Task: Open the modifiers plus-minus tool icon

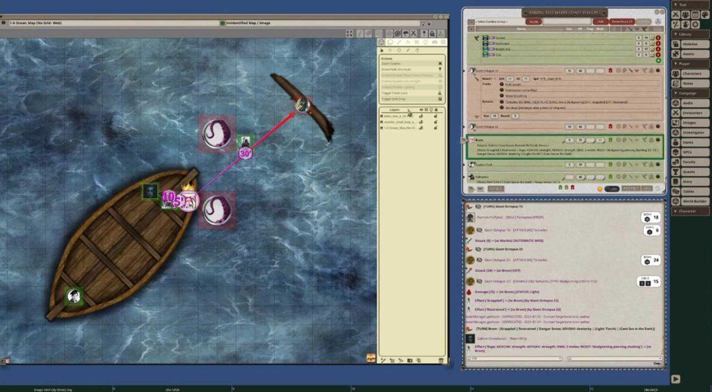Action: point(676,24)
